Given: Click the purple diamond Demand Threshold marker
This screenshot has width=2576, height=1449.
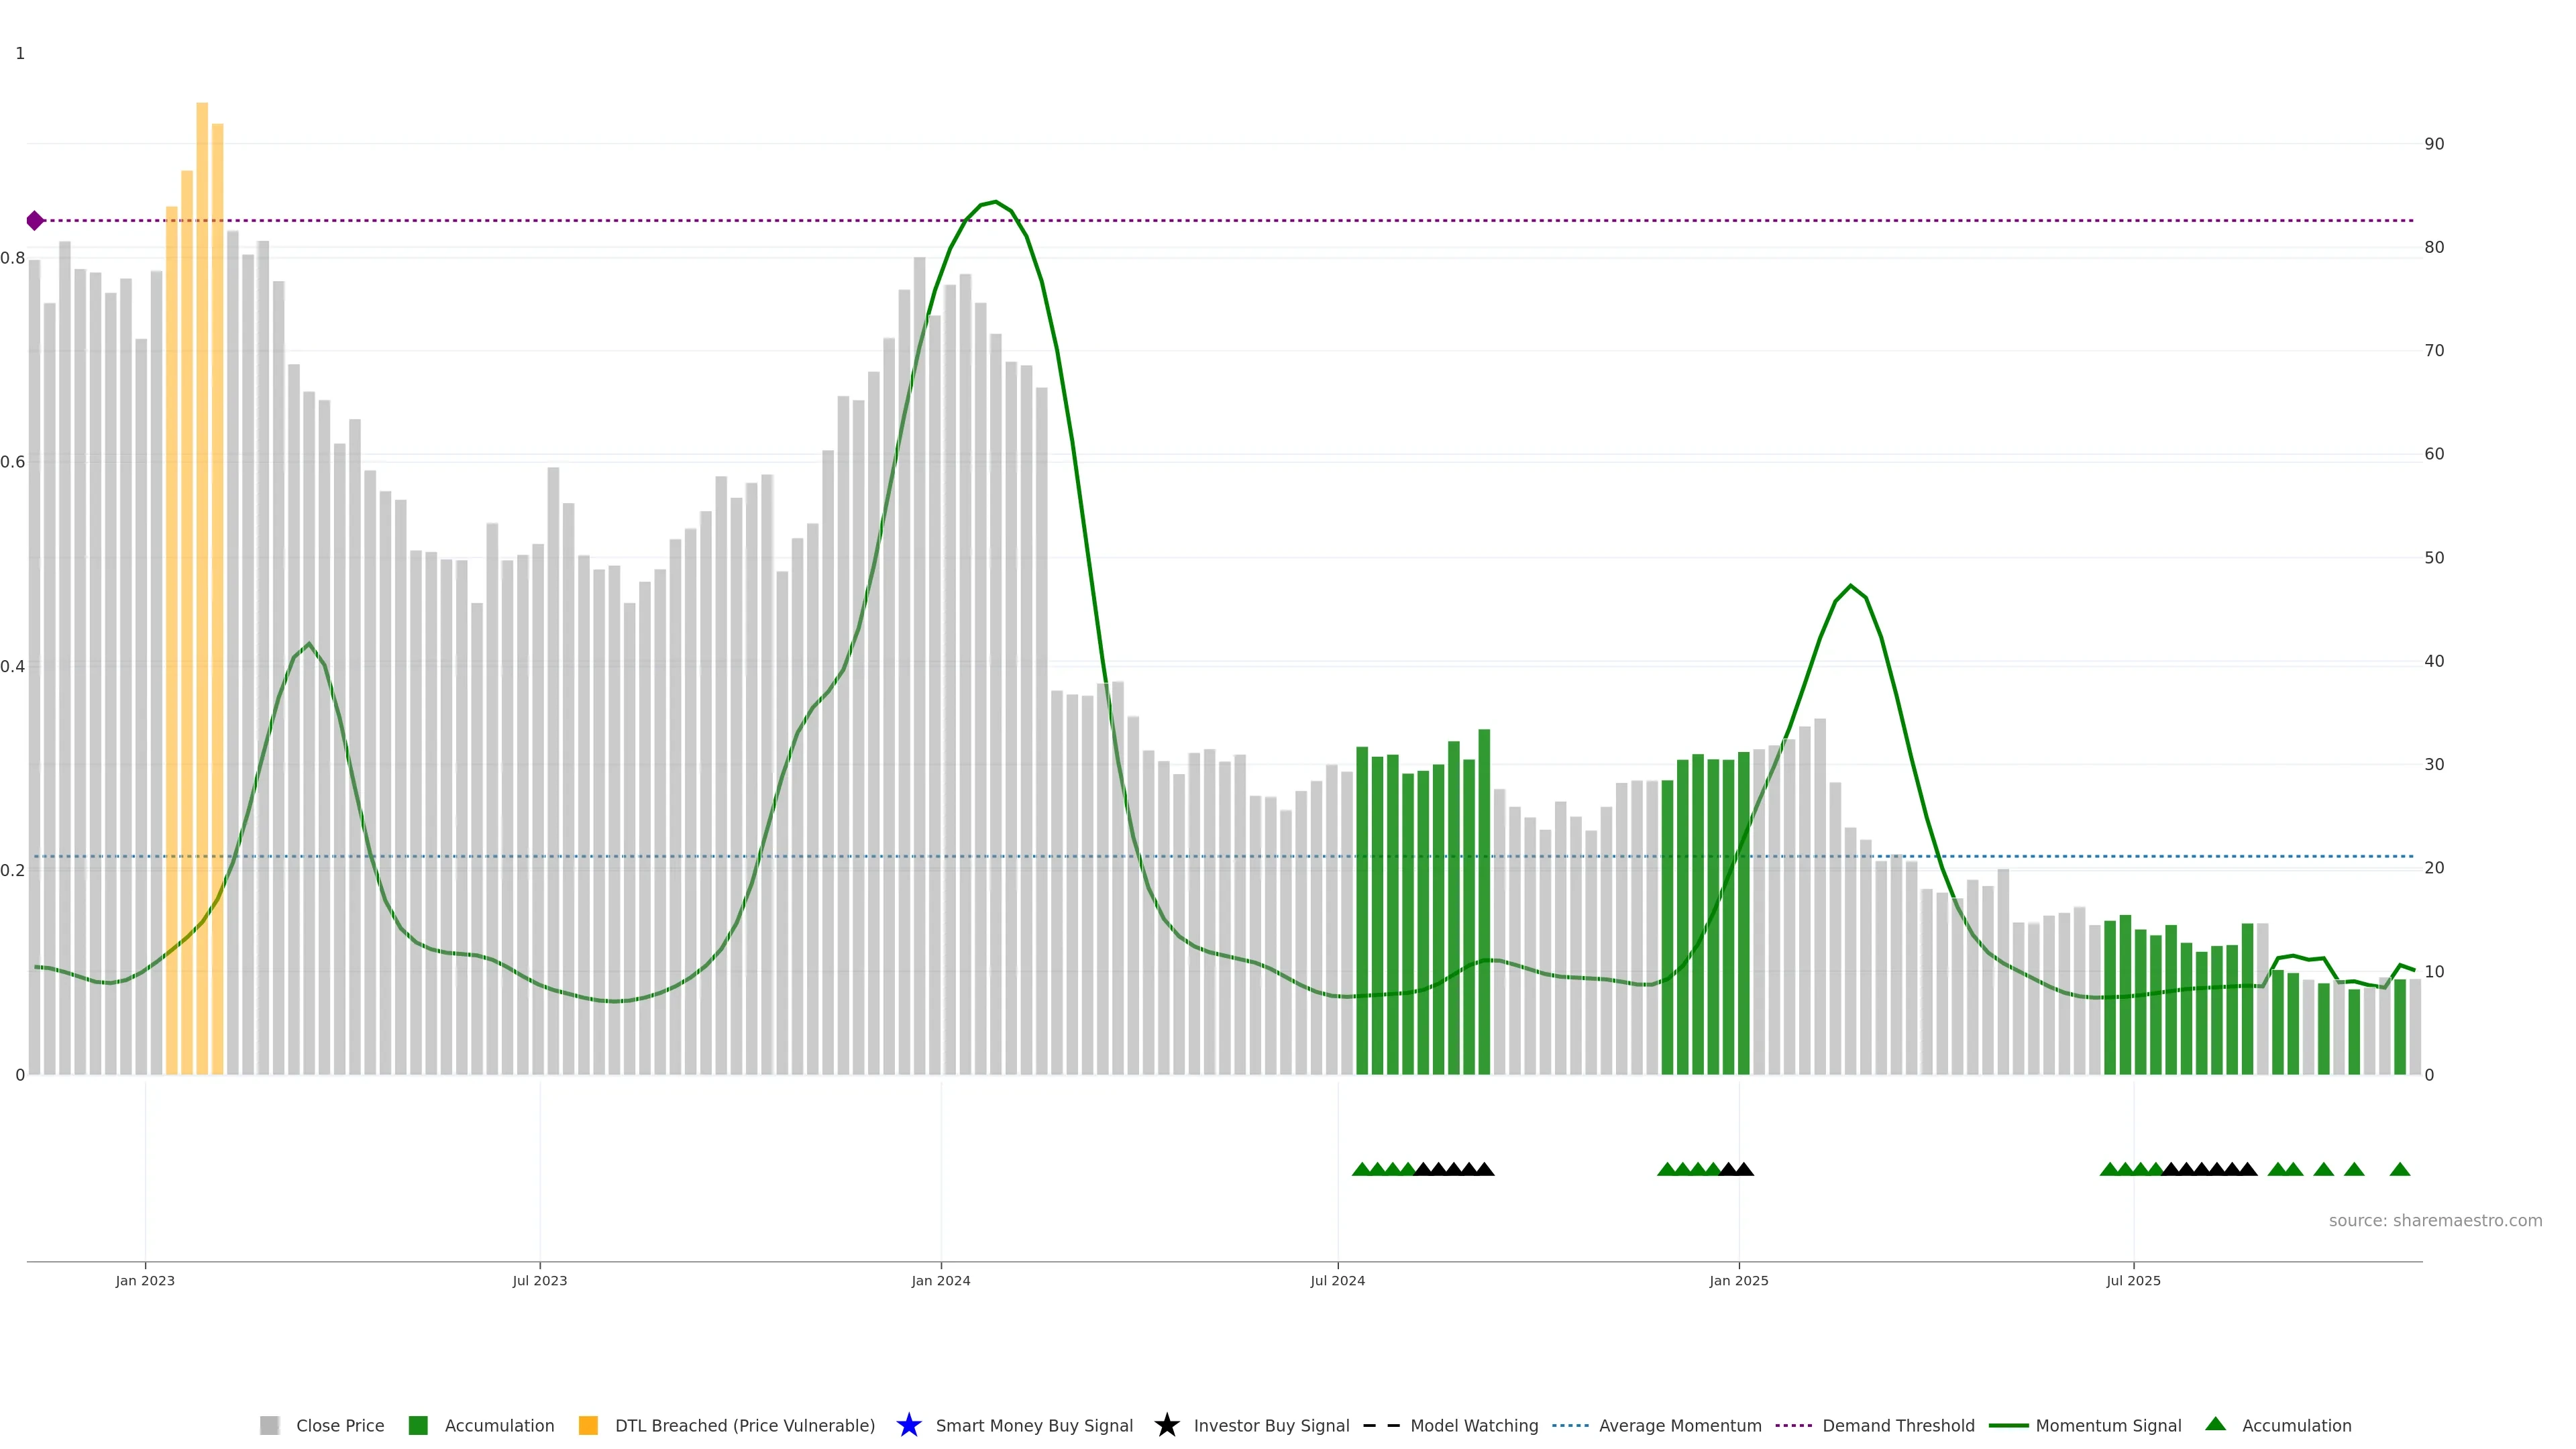Looking at the screenshot, I should coord(35,221).
